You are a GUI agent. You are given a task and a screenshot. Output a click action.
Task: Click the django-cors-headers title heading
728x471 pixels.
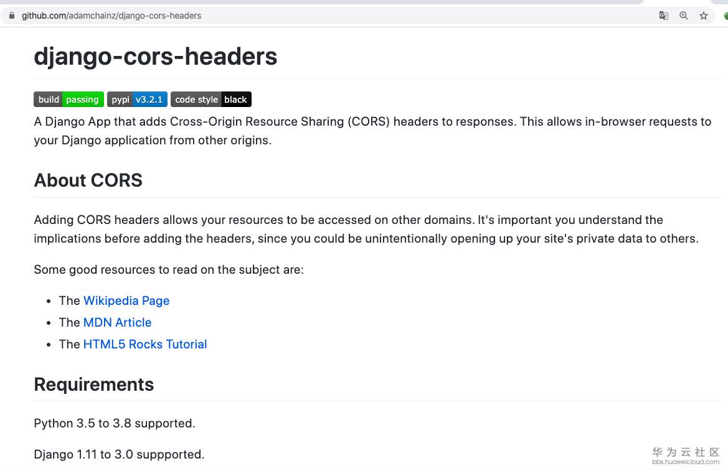point(156,57)
